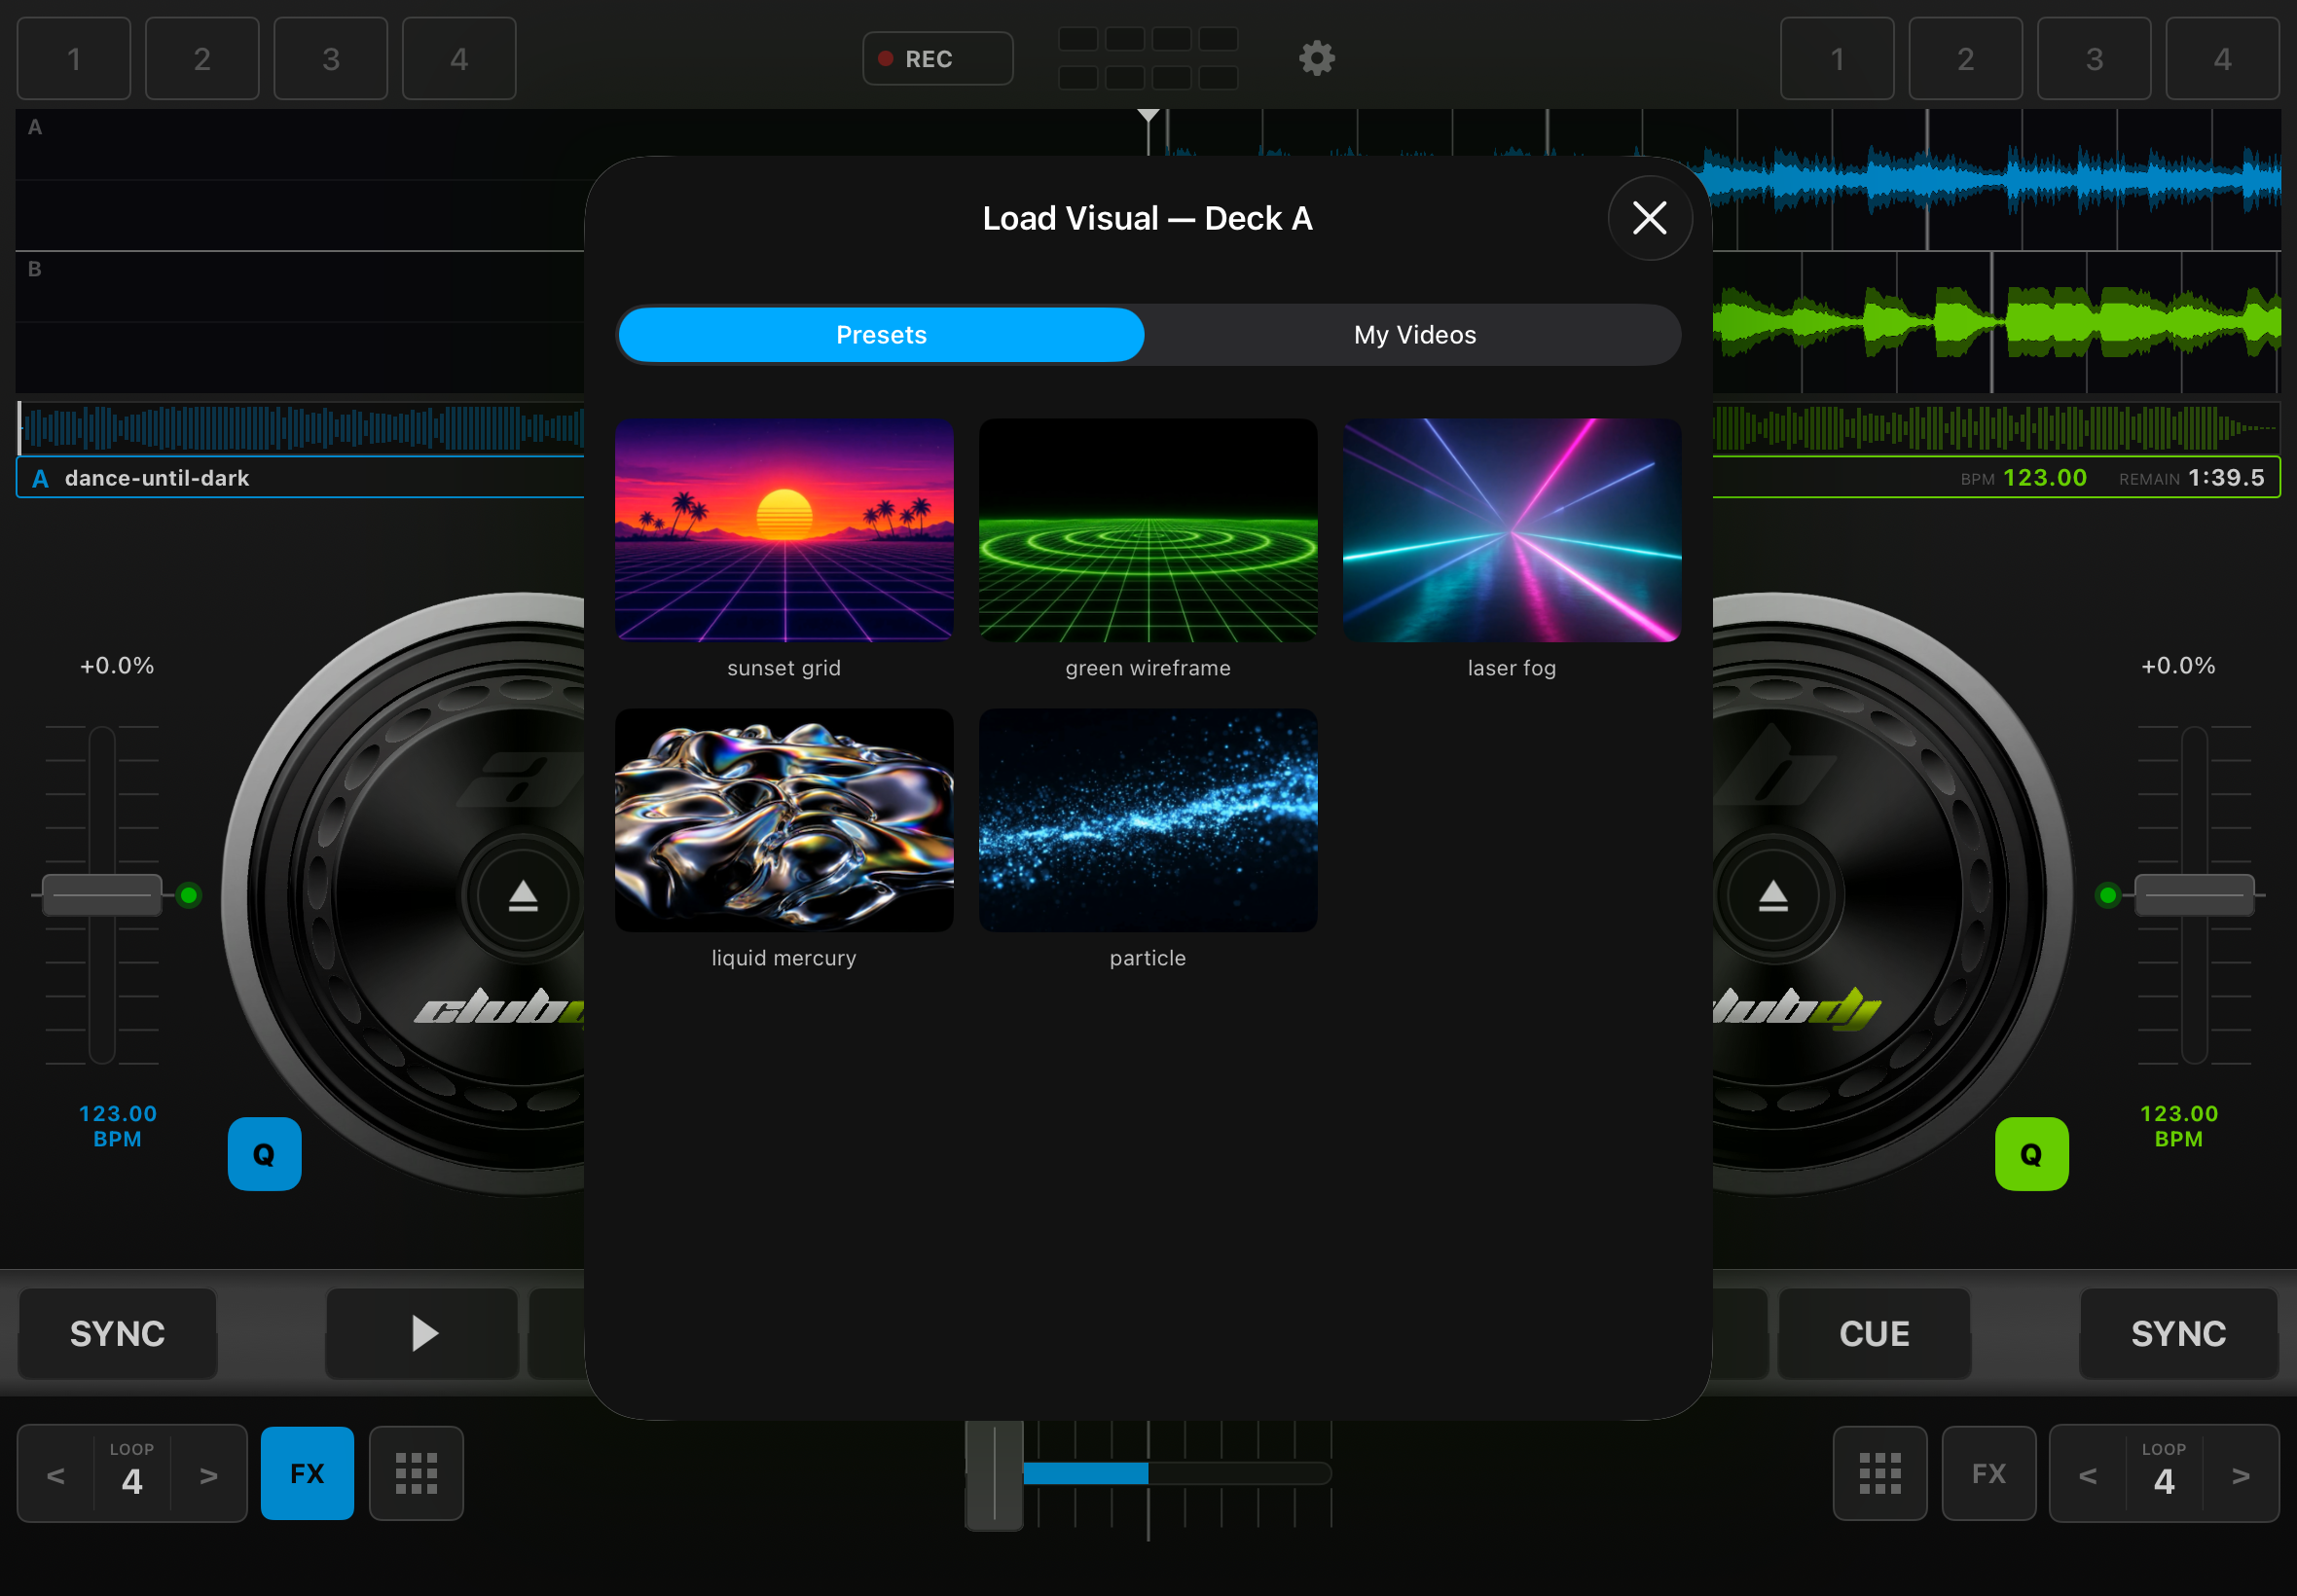Image resolution: width=2297 pixels, height=1596 pixels.
Task: Toggle the right deck FX button
Action: 1988,1473
